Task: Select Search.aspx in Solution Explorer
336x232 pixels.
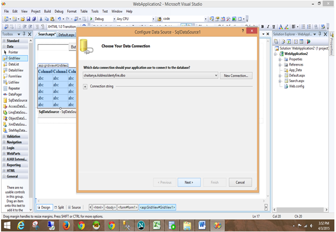Action: pyautogui.click(x=294, y=81)
